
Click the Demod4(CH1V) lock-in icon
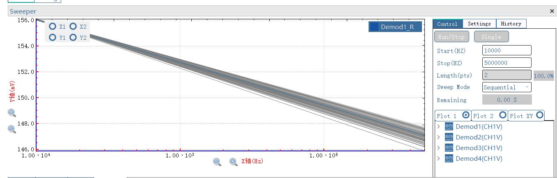click(449, 159)
